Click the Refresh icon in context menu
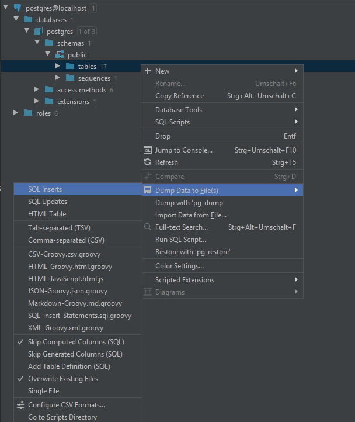 148,162
